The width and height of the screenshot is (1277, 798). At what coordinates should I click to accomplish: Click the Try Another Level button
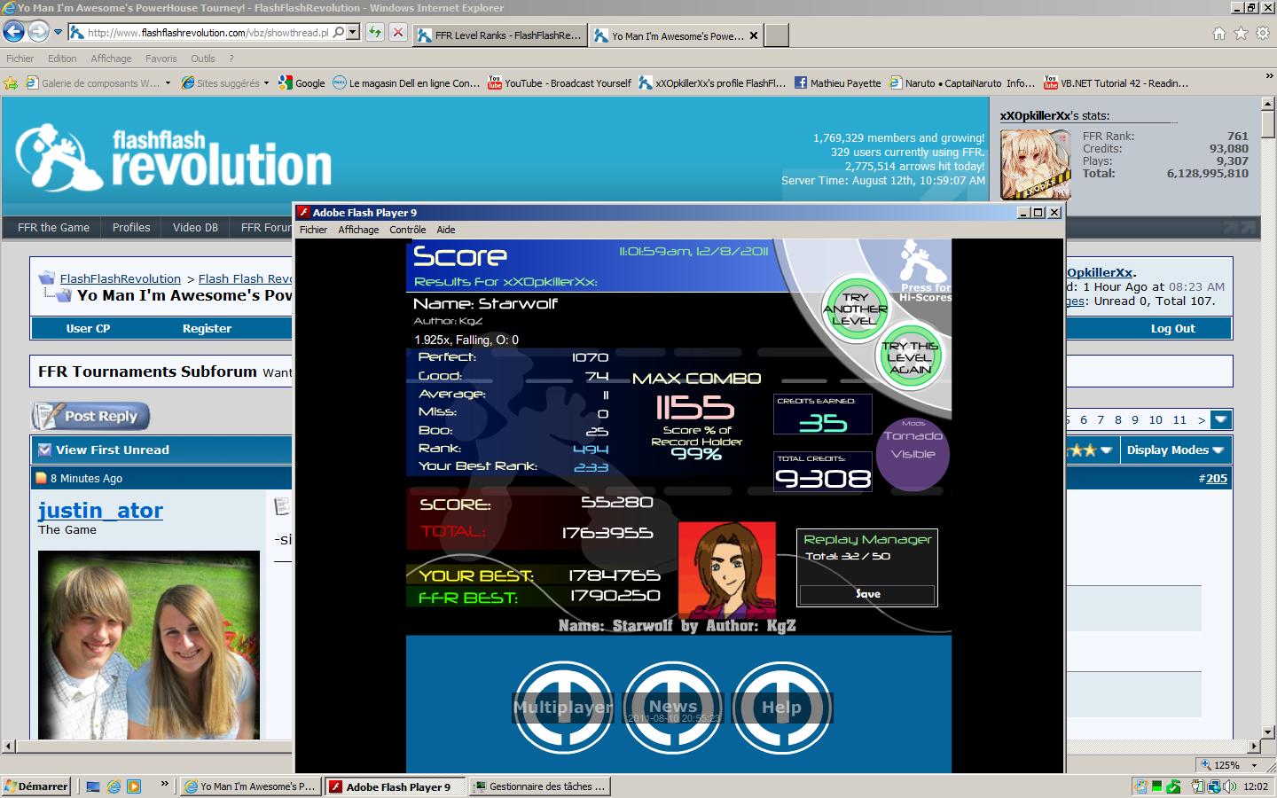(855, 309)
